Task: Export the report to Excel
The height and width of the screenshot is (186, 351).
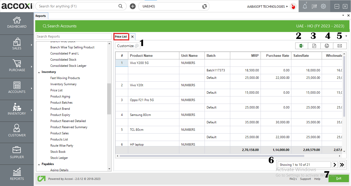Action: click(302, 46)
